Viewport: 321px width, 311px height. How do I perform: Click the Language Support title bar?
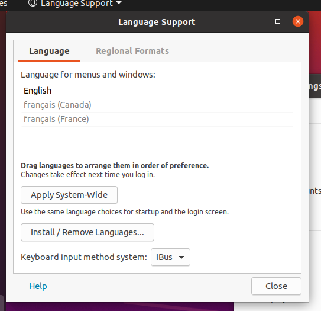[x=157, y=22]
